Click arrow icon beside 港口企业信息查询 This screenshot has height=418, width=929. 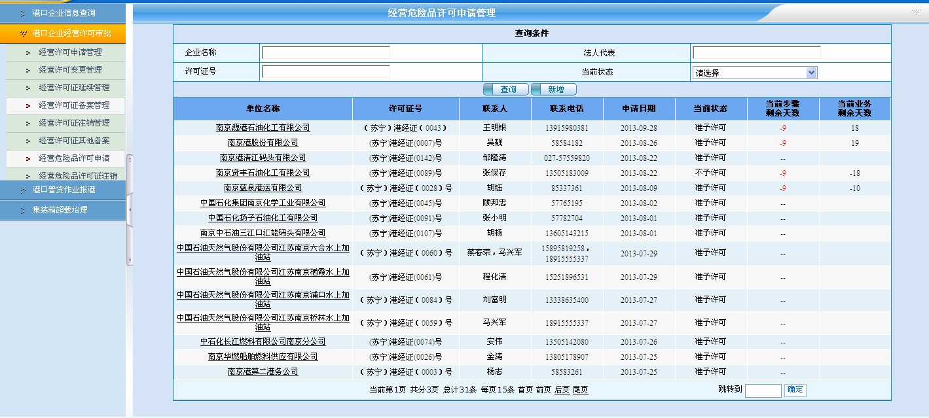[24, 13]
